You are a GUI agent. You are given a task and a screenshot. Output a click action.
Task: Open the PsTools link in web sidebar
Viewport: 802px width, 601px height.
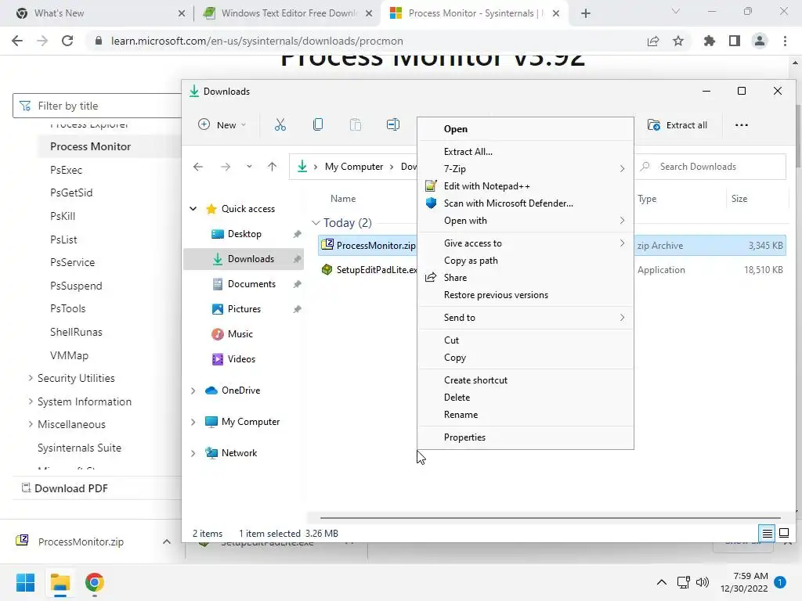[67, 308]
